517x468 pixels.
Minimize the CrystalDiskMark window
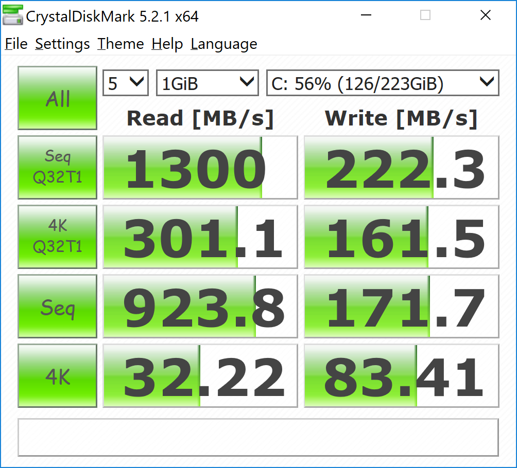tap(366, 15)
